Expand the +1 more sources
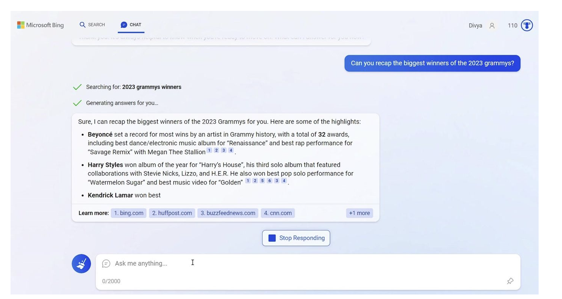The height and width of the screenshot is (299, 562). tap(359, 213)
